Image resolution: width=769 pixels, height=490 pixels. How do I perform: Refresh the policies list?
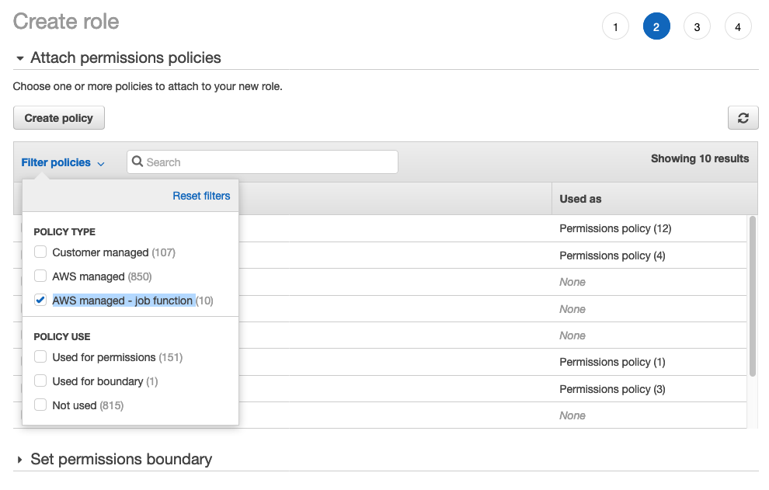[743, 117]
